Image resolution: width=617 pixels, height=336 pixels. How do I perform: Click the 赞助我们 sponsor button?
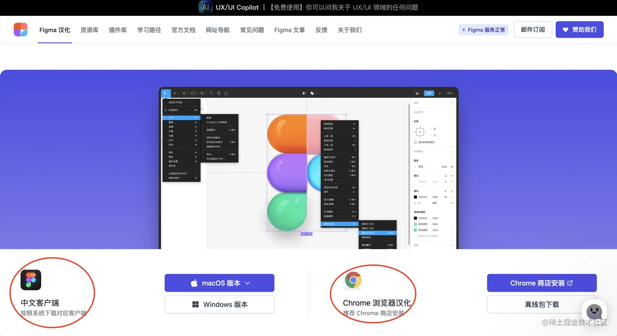coord(579,30)
